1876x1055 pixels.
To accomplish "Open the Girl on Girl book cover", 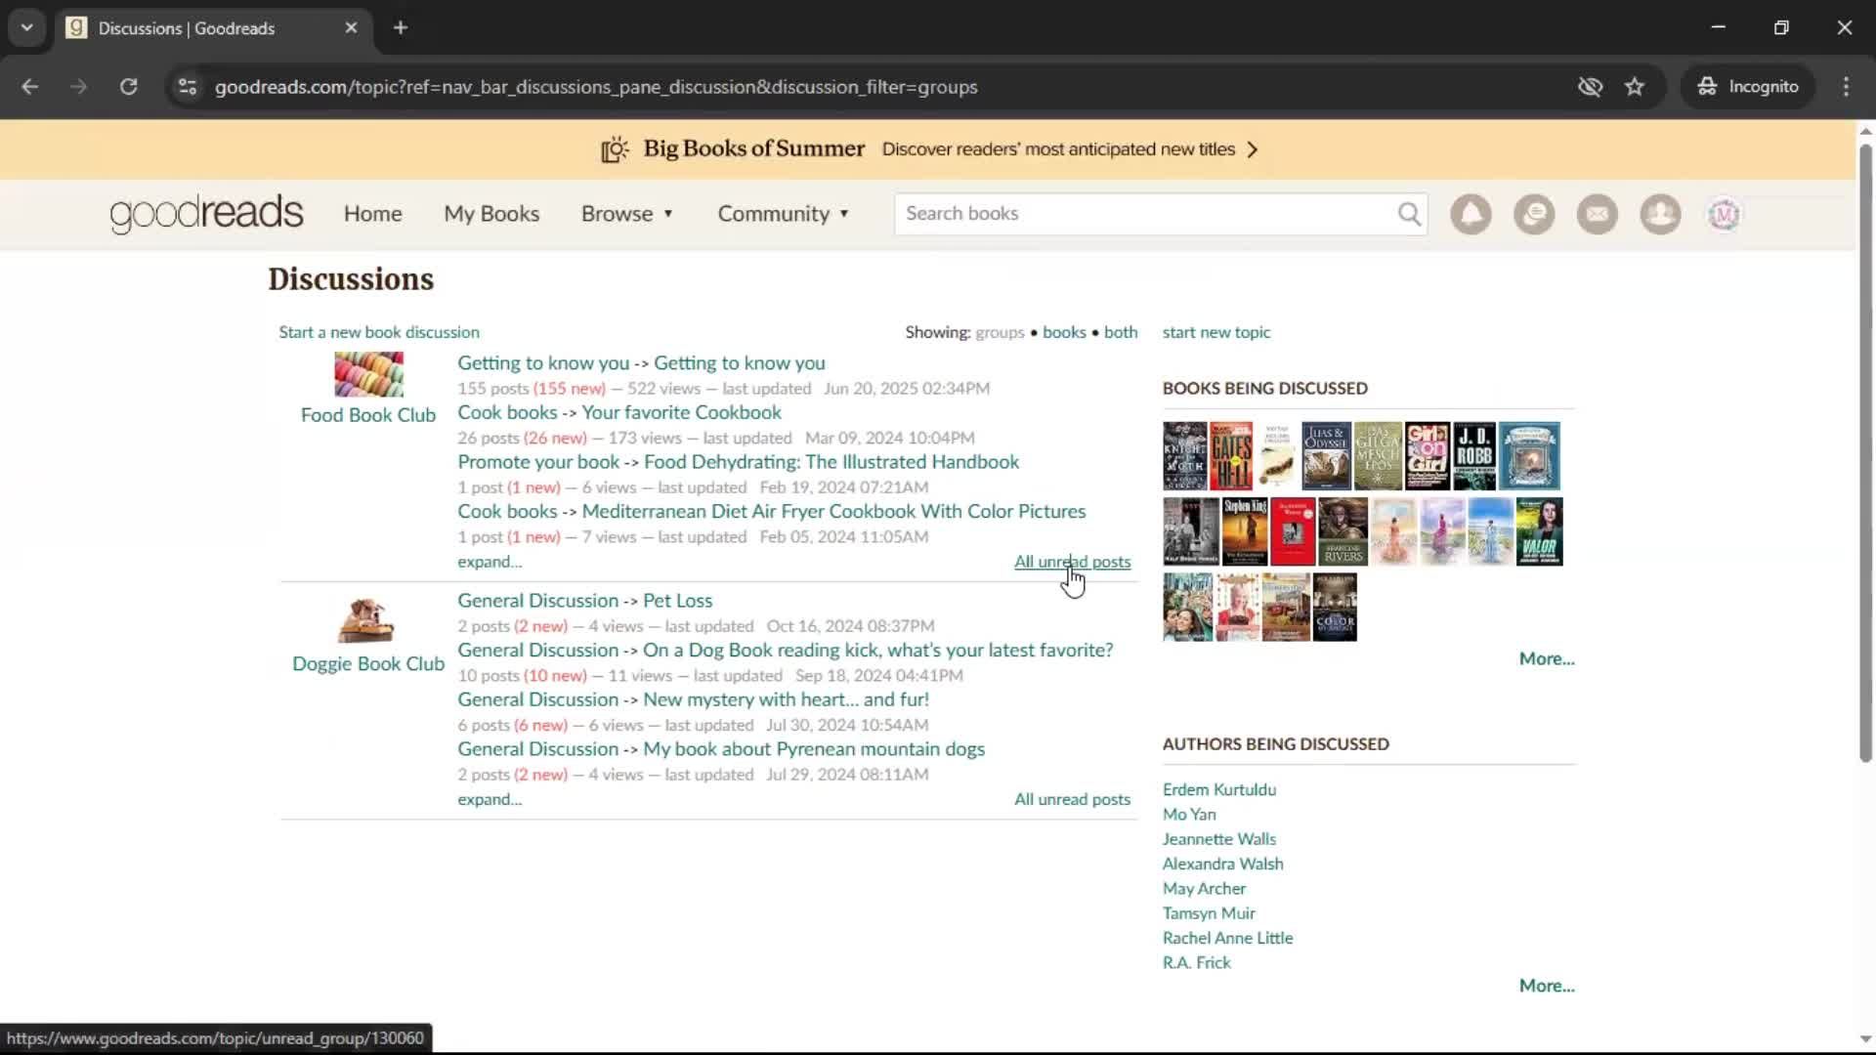I will pyautogui.click(x=1428, y=456).
